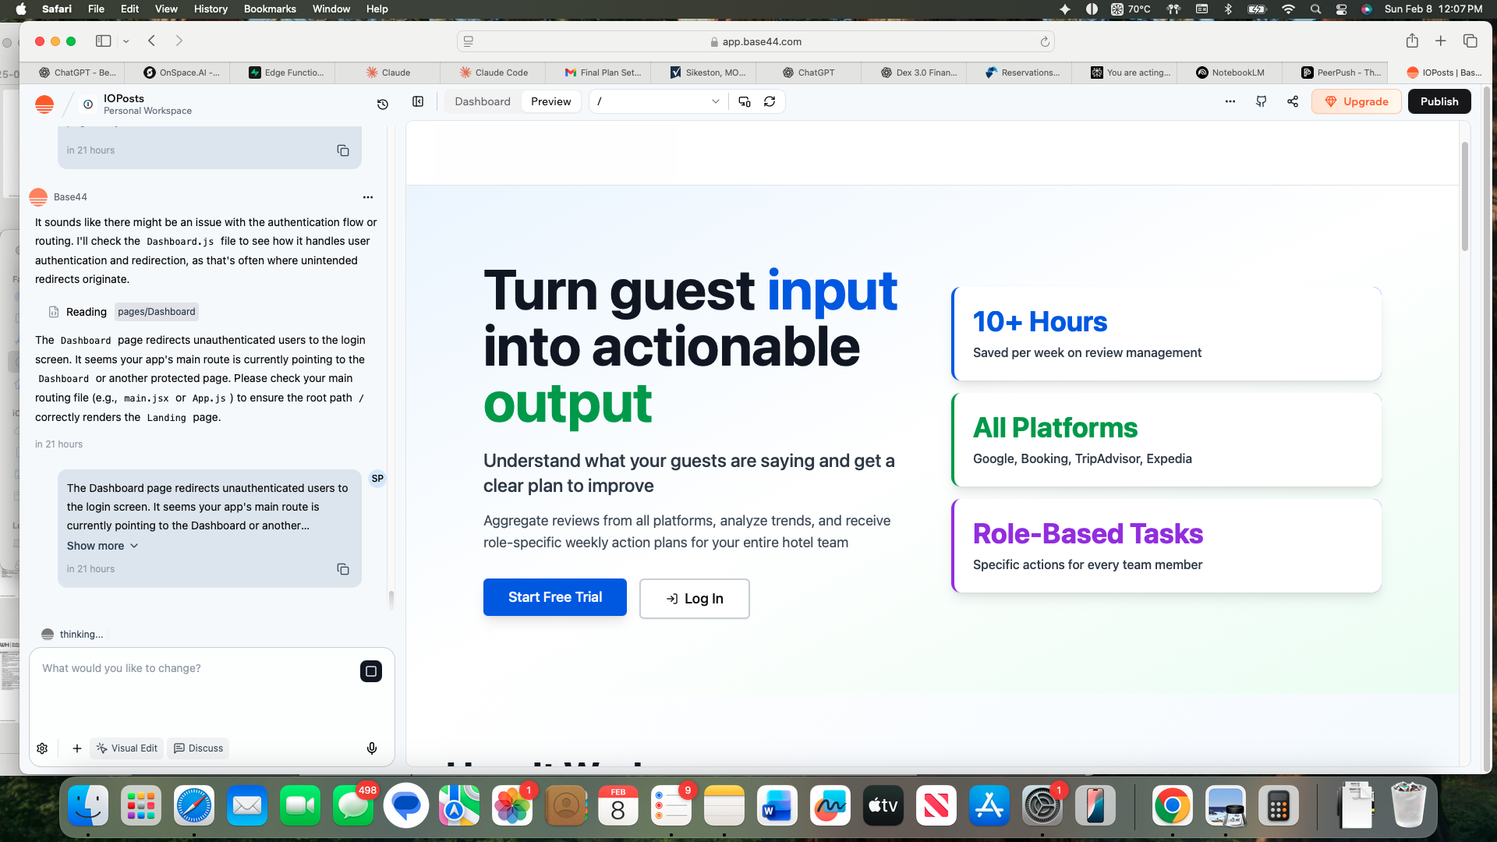Click the Publish button
Screen dimensions: 1497x842
(1439, 101)
